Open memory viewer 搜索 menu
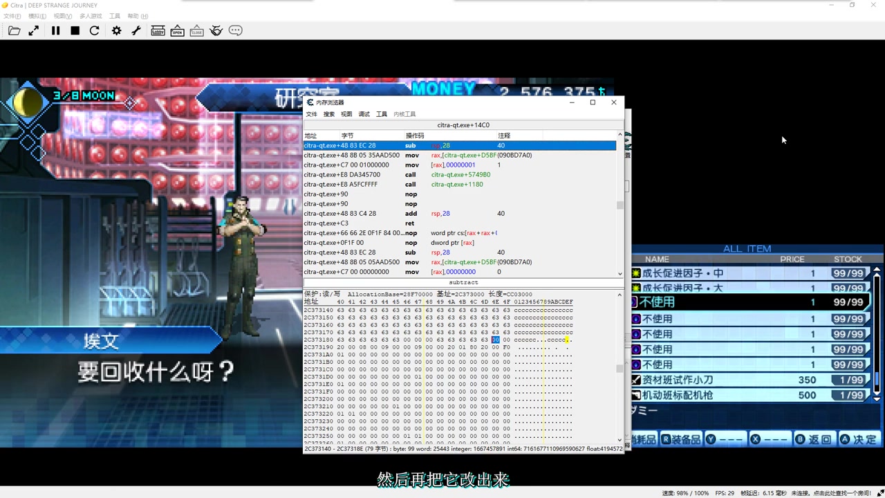 pos(329,114)
